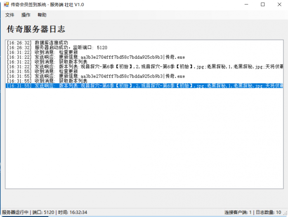Image resolution: width=288 pixels, height=217 pixels.
Task: Maximize the server window
Action: click(x=263, y=5)
